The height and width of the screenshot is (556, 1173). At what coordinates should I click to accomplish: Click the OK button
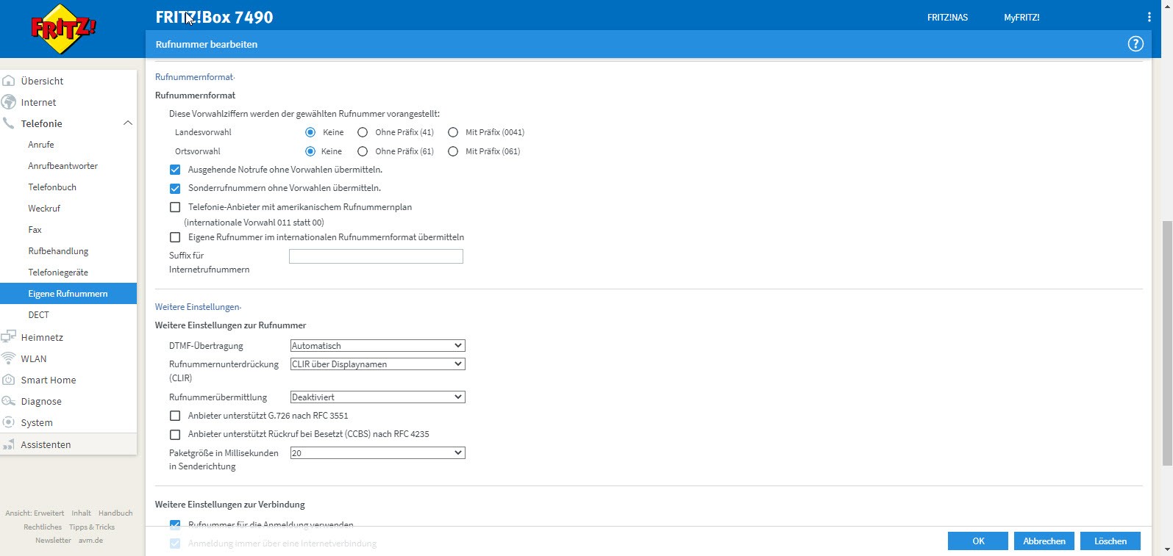[x=977, y=541]
